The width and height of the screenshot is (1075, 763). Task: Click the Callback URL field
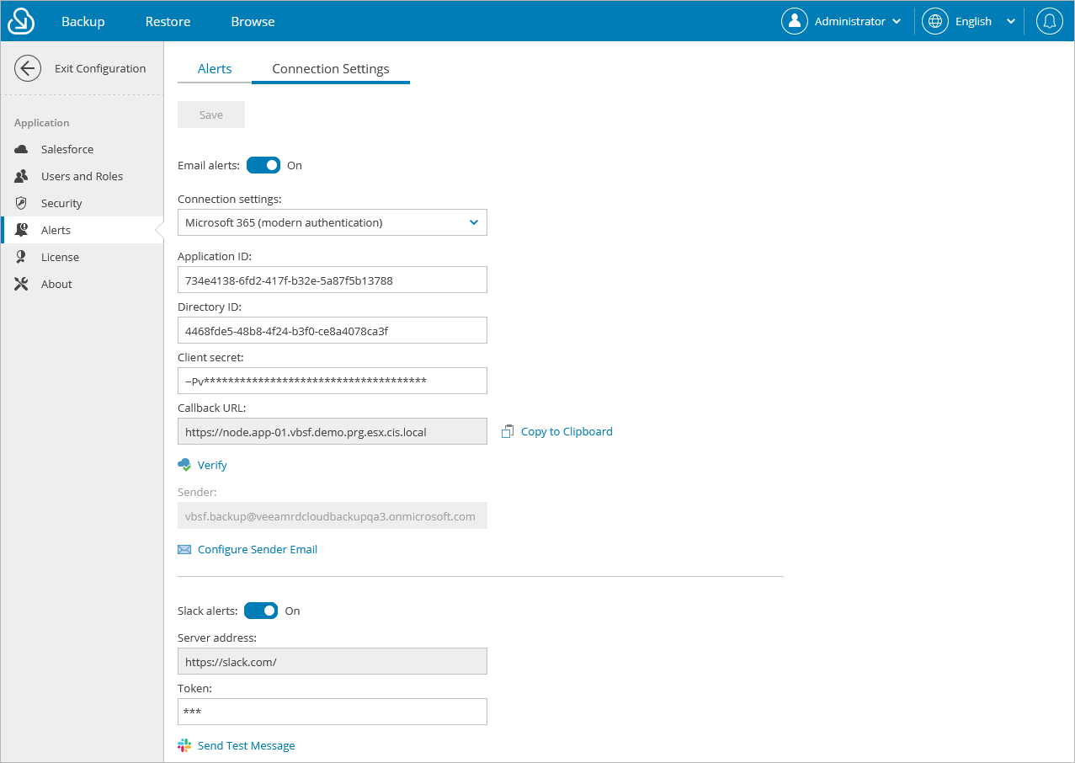tap(333, 431)
